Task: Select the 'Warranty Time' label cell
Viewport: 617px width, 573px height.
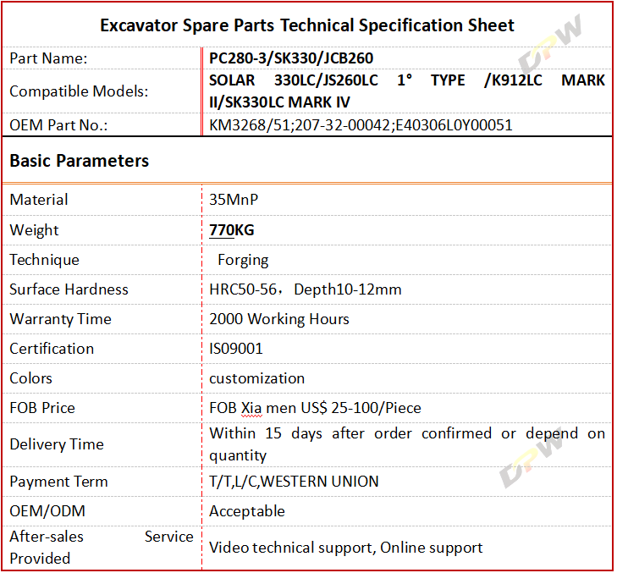Action: (x=102, y=319)
